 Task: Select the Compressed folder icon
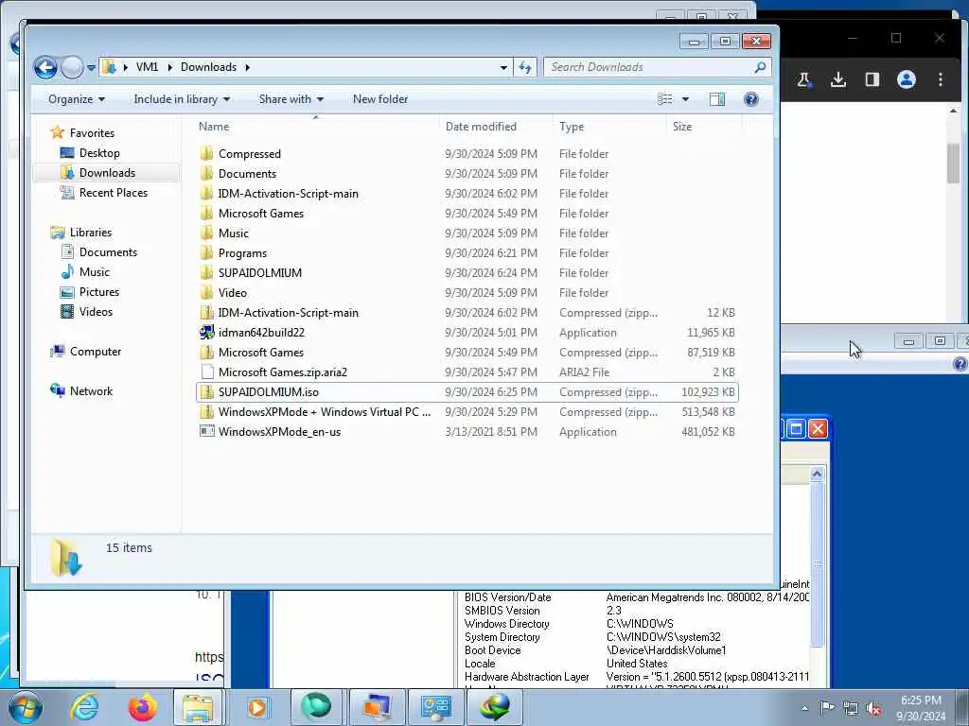(207, 154)
